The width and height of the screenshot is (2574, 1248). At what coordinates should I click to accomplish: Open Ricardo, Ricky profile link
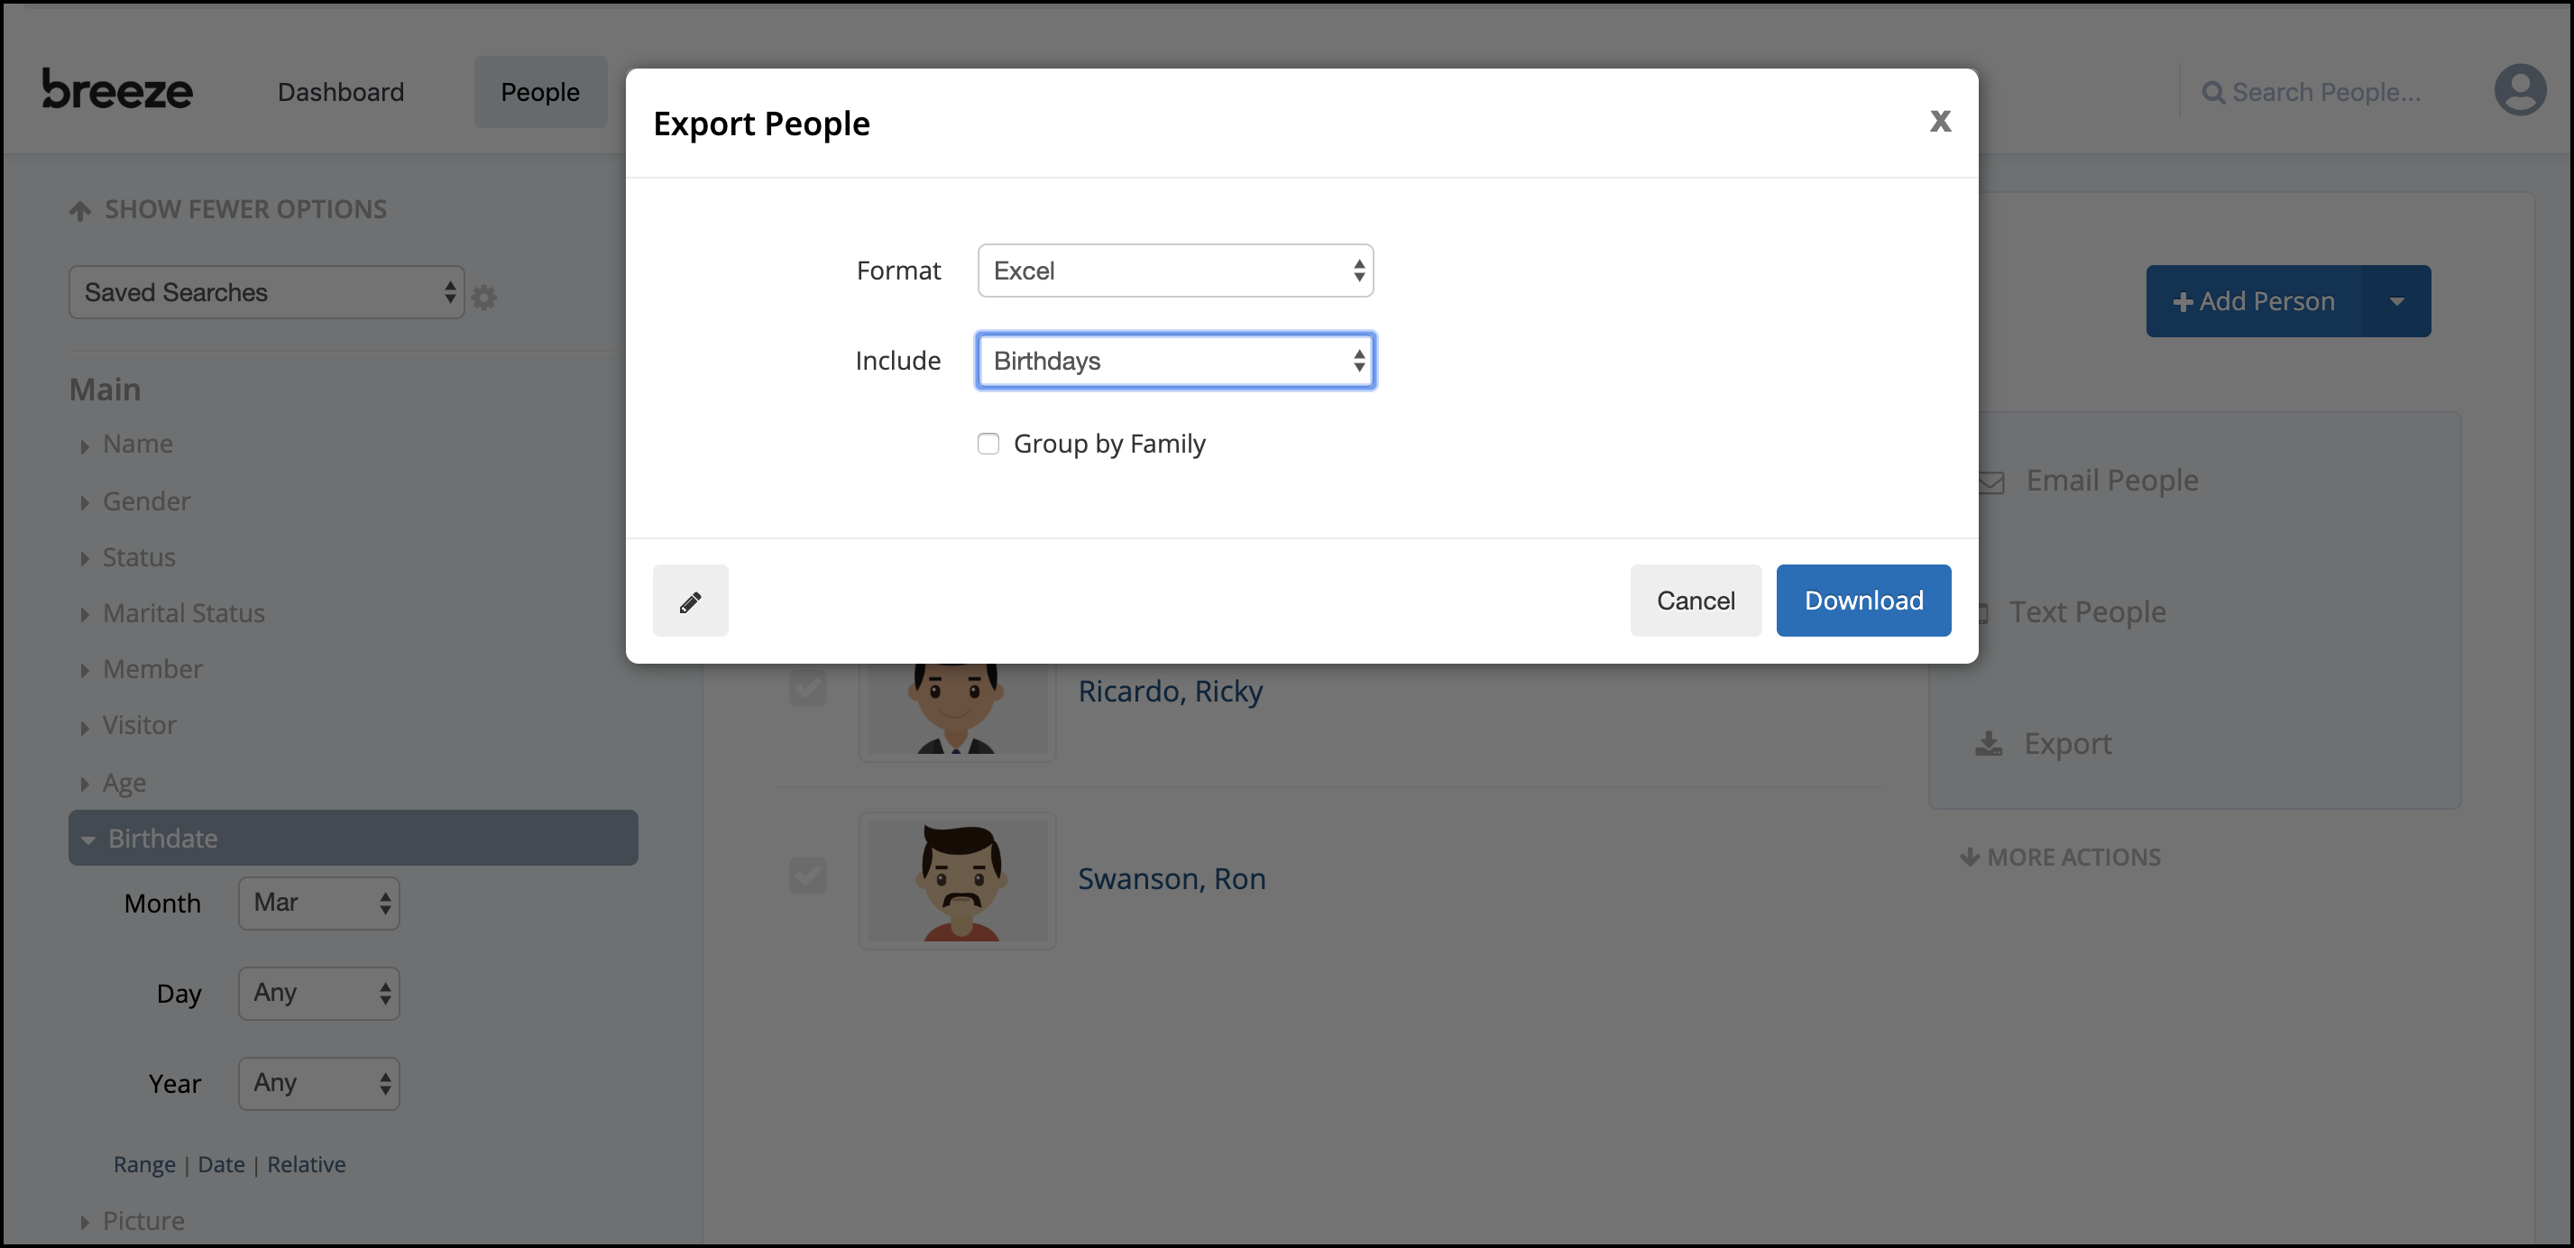point(1169,691)
